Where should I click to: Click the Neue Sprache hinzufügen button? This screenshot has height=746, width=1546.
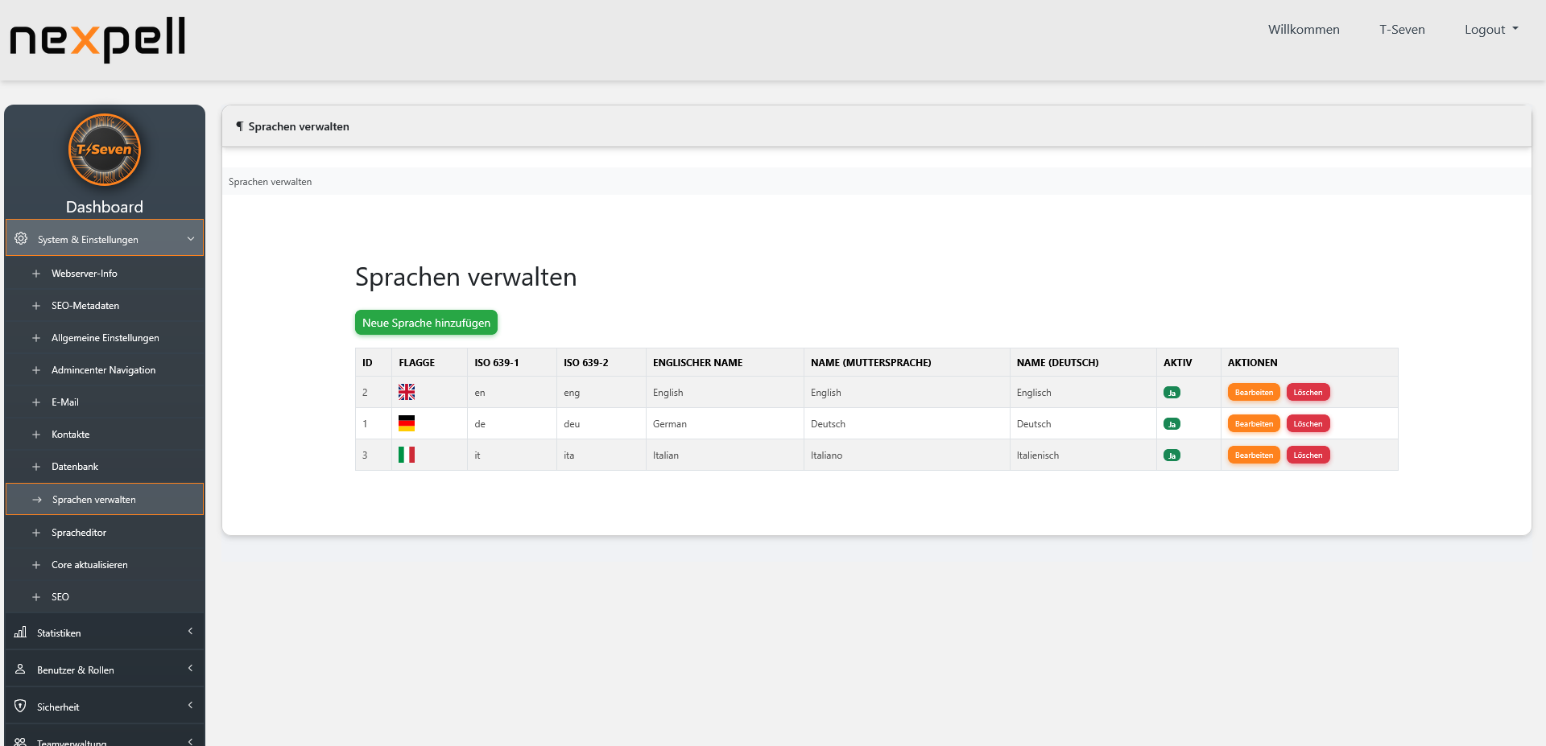[426, 322]
